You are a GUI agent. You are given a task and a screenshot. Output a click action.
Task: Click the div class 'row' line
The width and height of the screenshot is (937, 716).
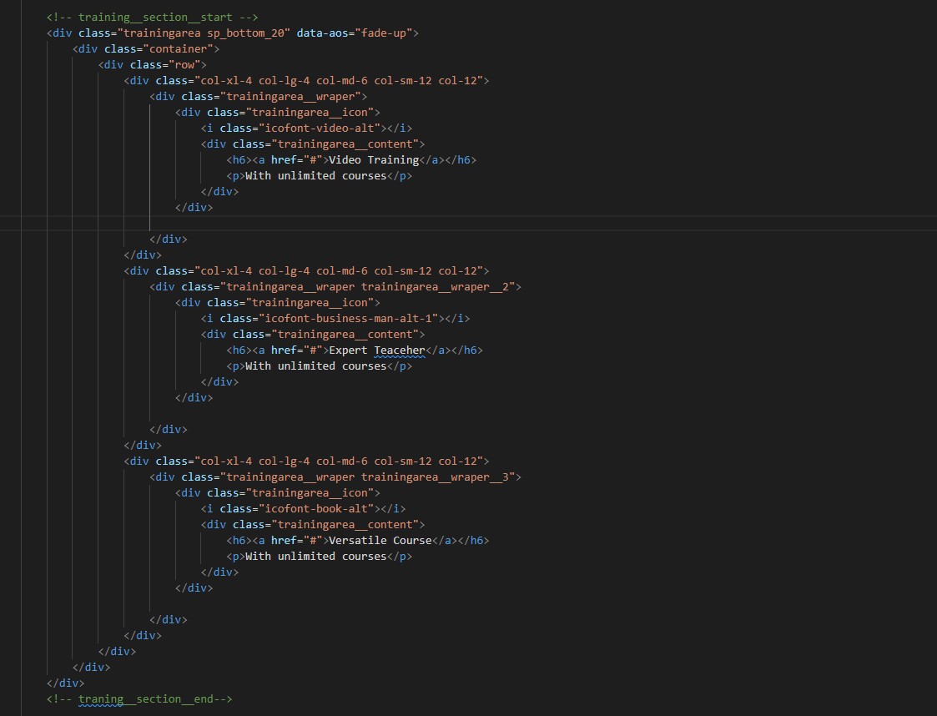tap(153, 64)
